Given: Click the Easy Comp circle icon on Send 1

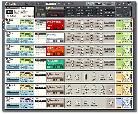Looking at the screenshot, I should click(48, 74).
